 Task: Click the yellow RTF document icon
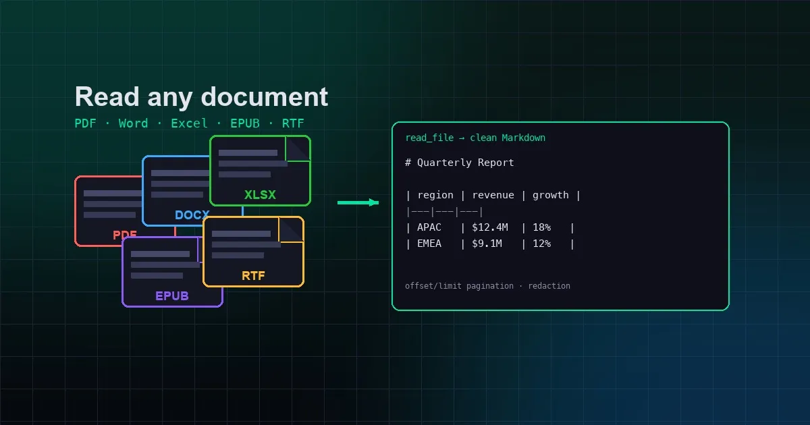253,252
